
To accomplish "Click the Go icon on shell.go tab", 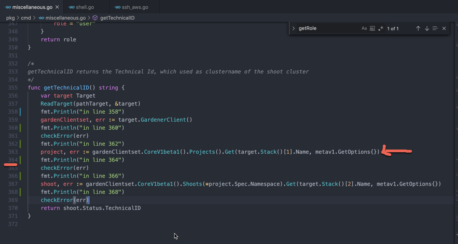I will pyautogui.click(x=71, y=7).
